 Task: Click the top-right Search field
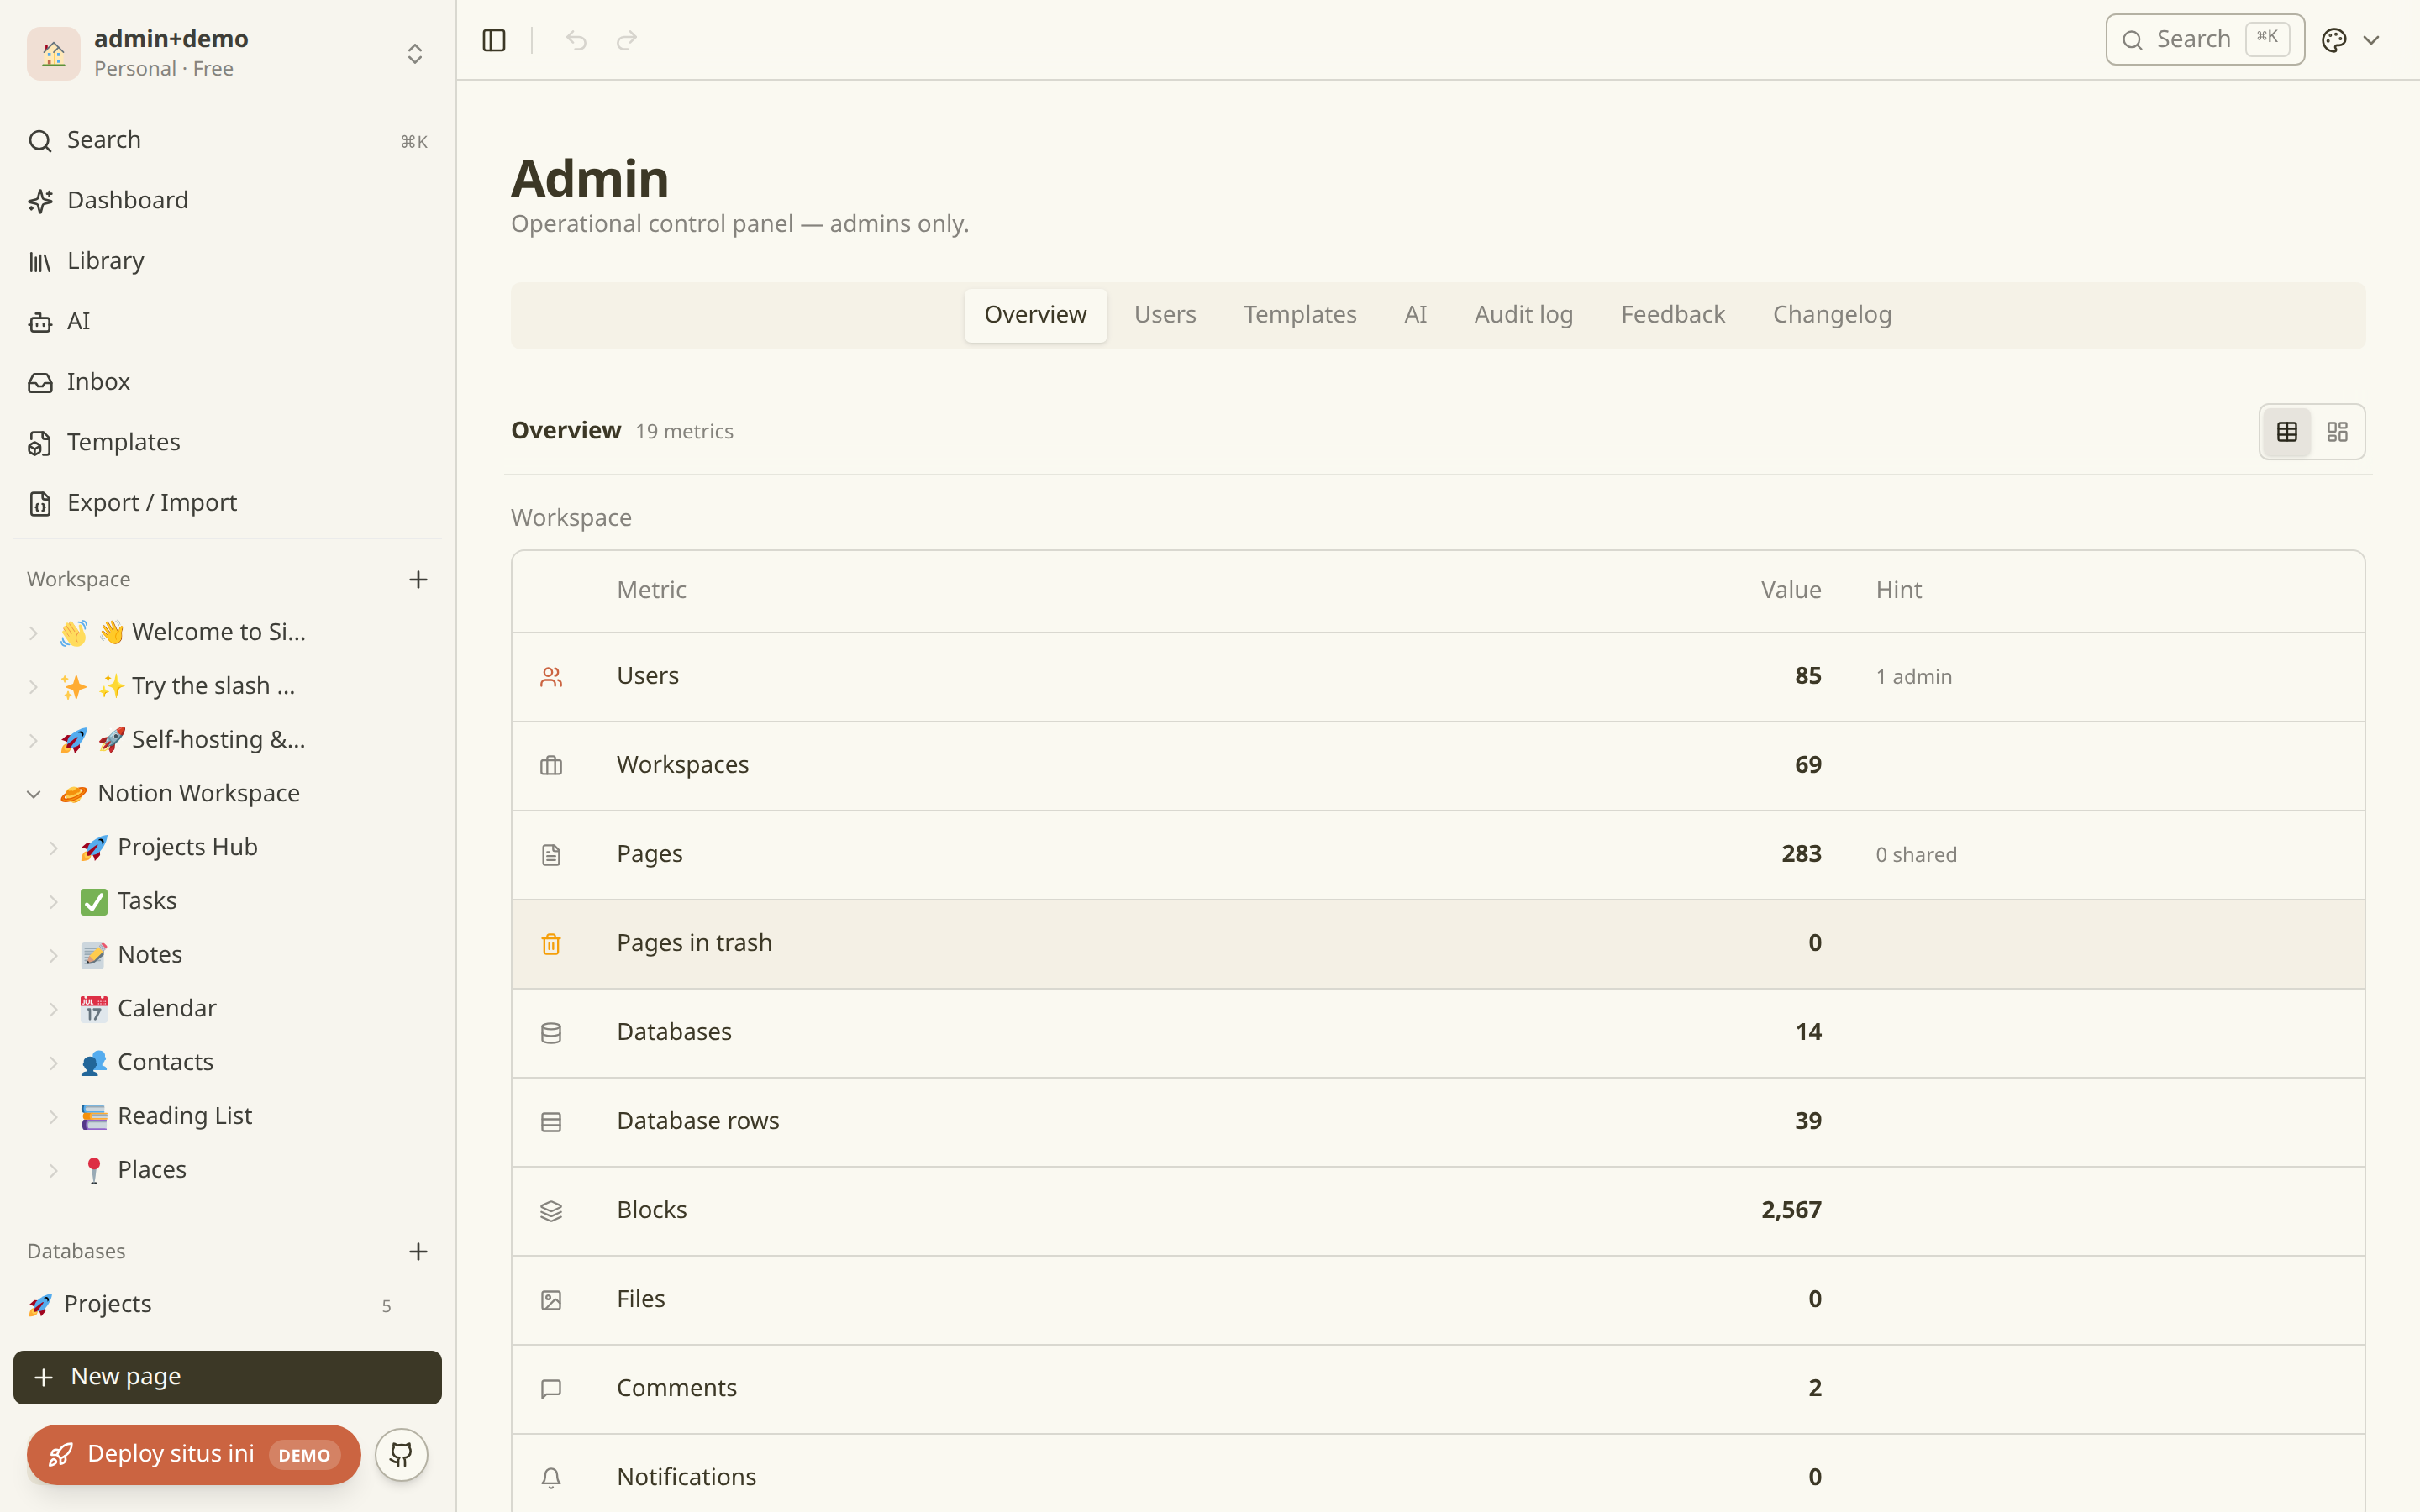click(2205, 40)
